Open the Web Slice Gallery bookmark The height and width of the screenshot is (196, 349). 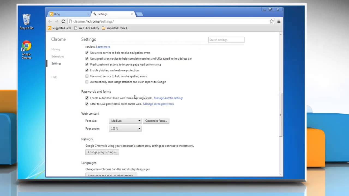[87, 28]
